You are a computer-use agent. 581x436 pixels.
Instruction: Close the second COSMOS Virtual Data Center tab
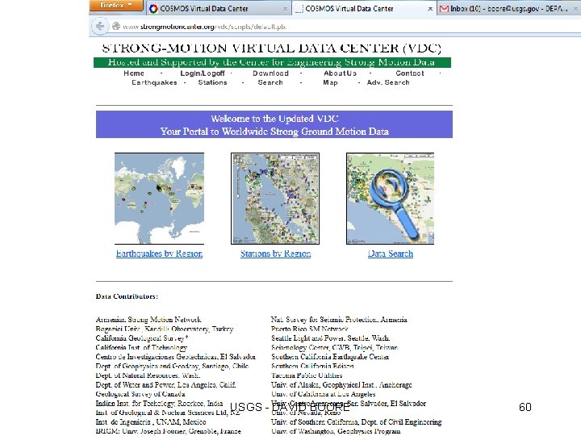click(x=430, y=9)
